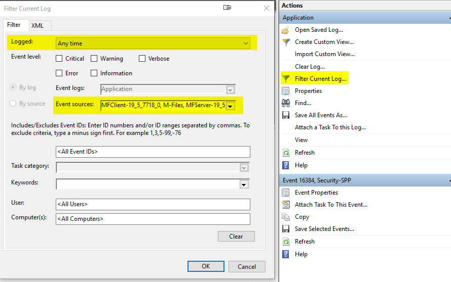Collapse the Application actions section
This screenshot has width=451, height=282.
click(449, 18)
